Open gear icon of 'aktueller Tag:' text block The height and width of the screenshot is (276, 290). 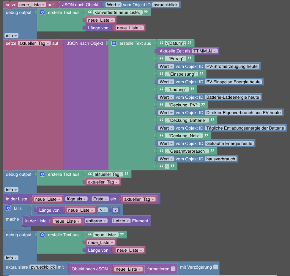pyautogui.click(x=42, y=174)
